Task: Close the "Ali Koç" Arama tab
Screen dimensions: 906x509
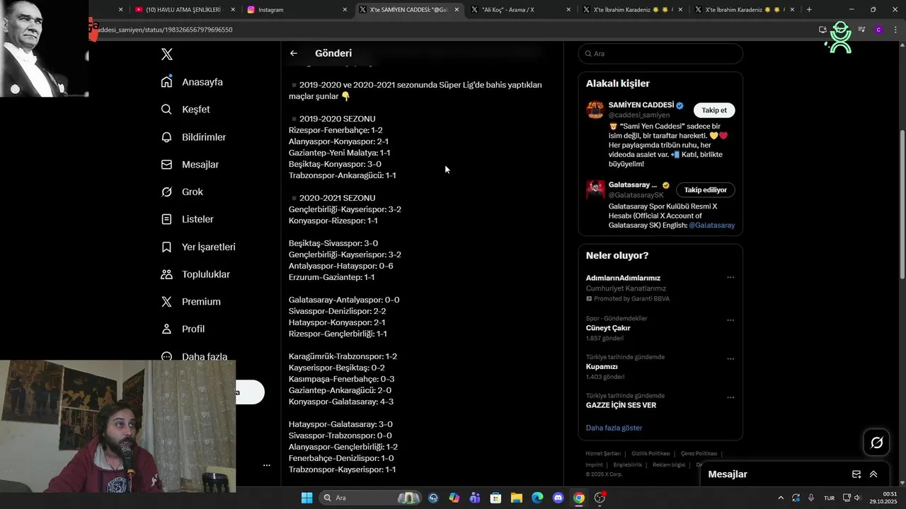Action: (569, 10)
